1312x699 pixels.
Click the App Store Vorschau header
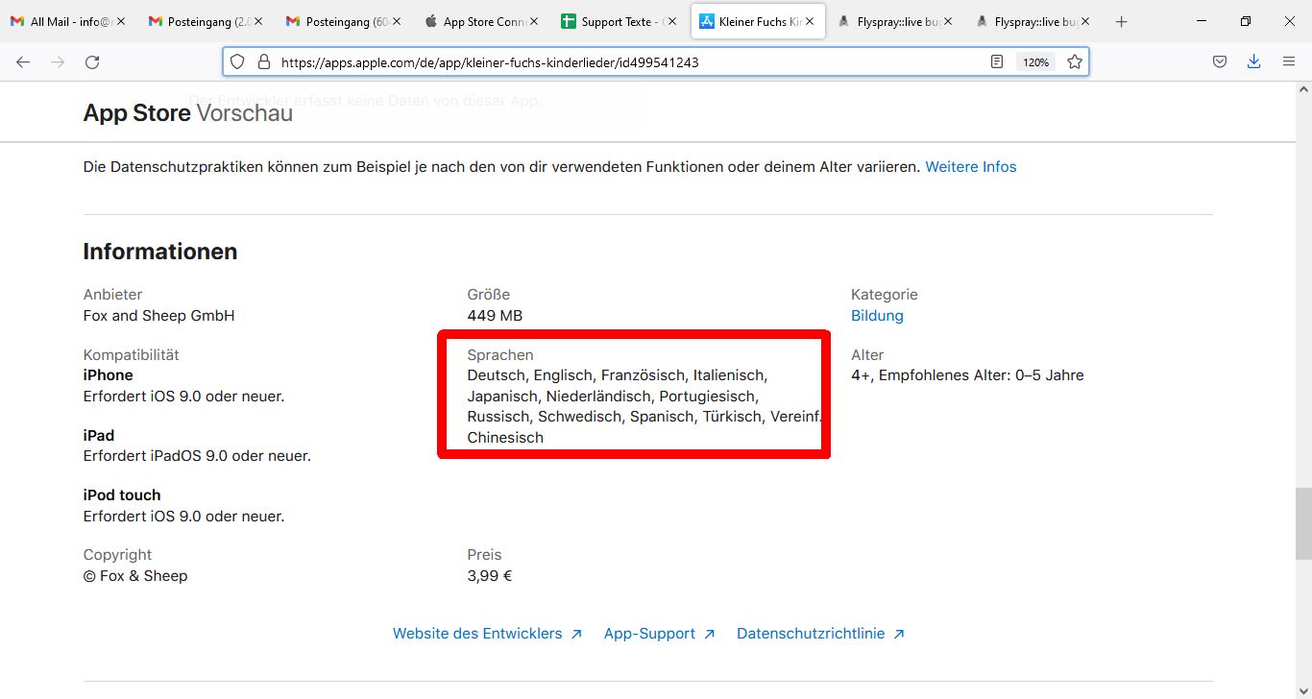(188, 113)
